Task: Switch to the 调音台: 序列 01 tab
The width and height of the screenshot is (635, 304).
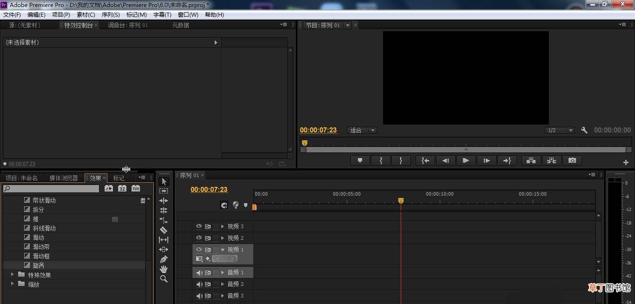Action: pos(128,25)
